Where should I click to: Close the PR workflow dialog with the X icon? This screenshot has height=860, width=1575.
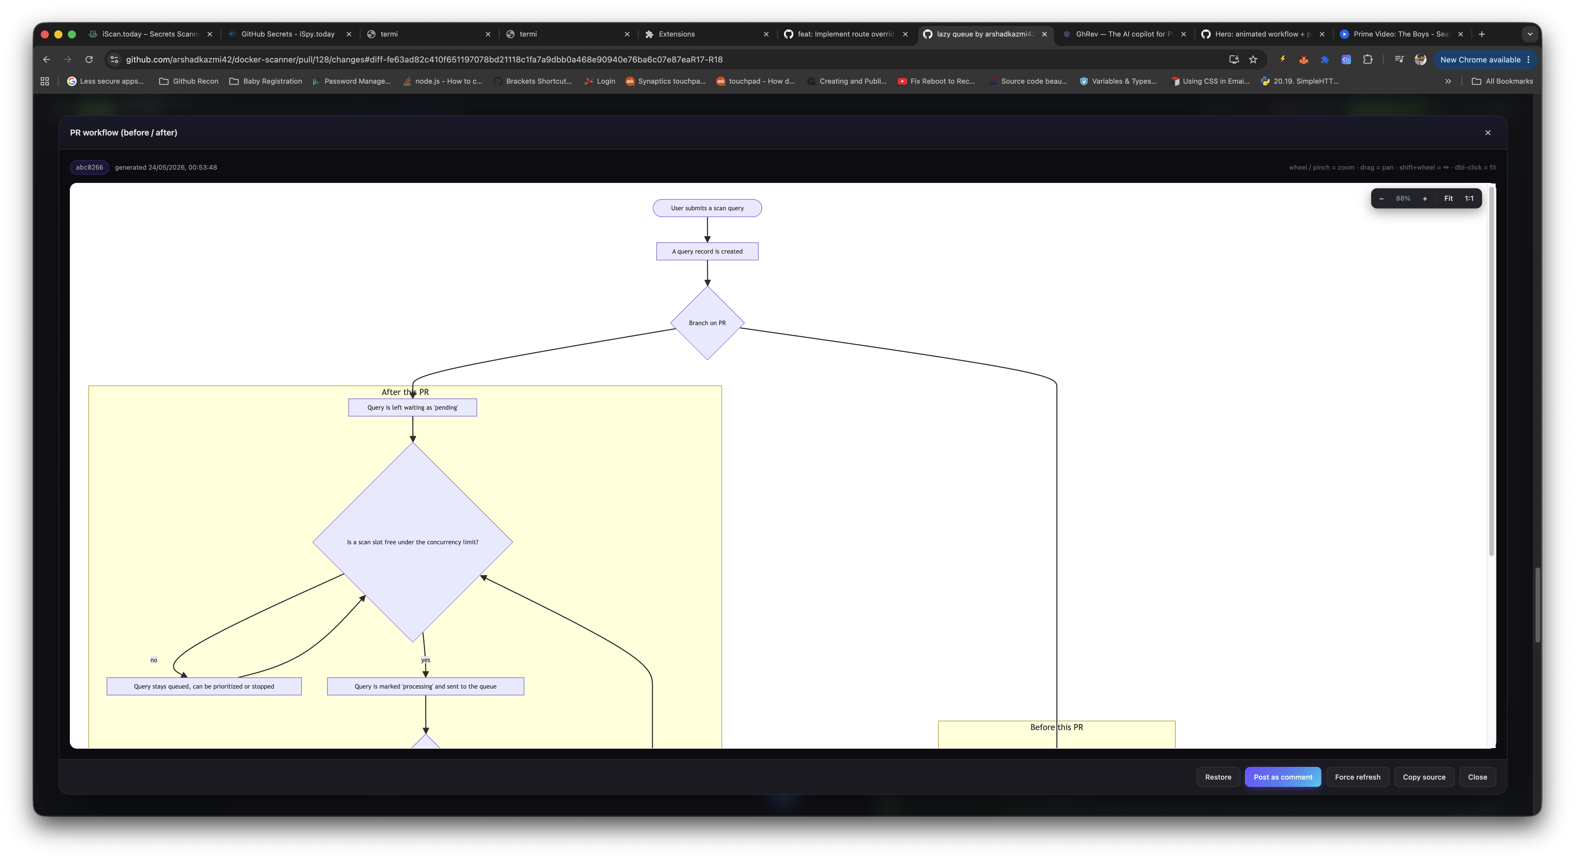1487,133
